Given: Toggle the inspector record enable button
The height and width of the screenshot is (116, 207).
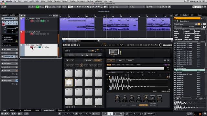Looking at the screenshot, I should click(x=3, y=24).
